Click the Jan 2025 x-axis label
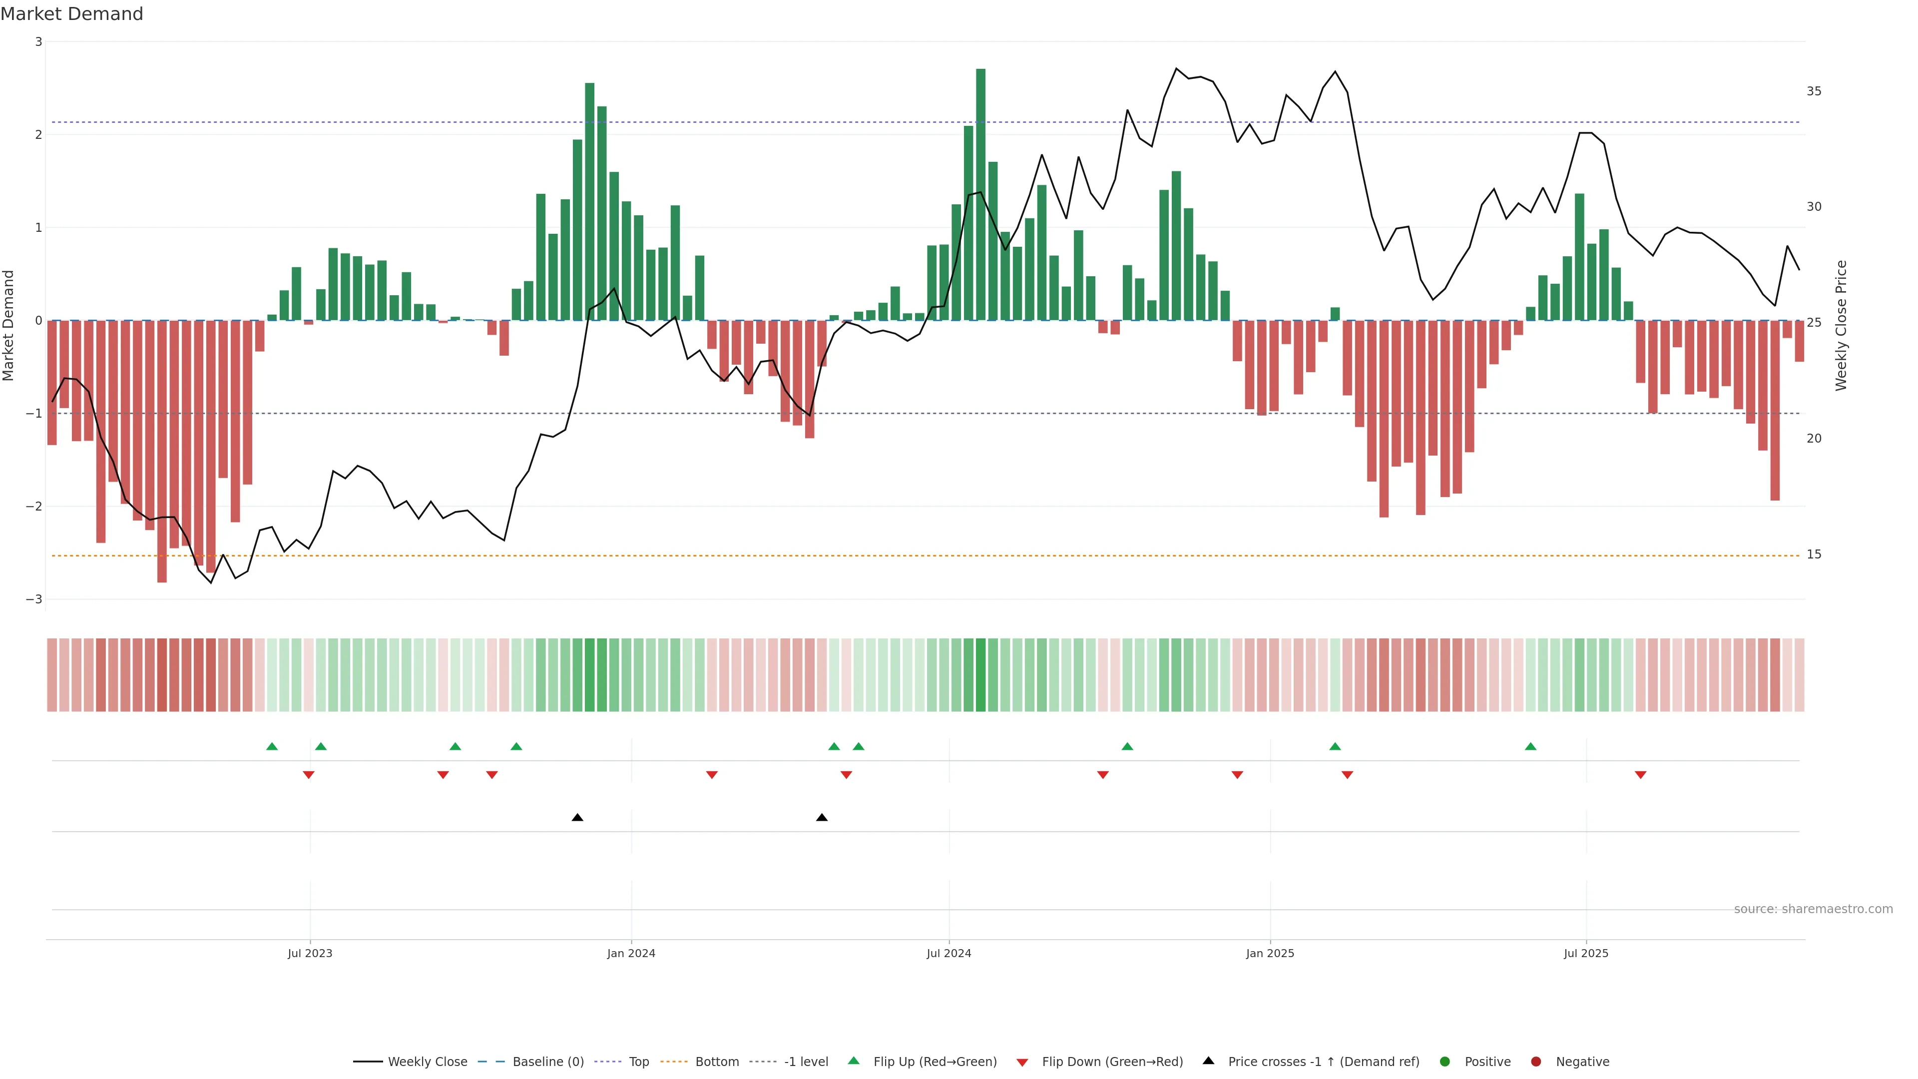 click(1270, 953)
